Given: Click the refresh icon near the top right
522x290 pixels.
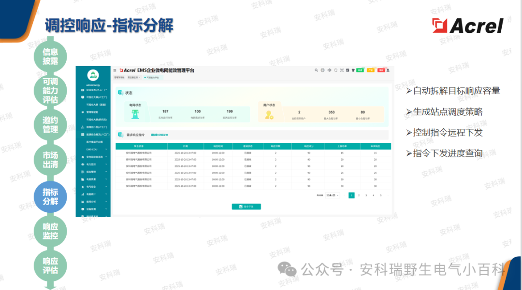Looking at the screenshot, I should click(335, 70).
